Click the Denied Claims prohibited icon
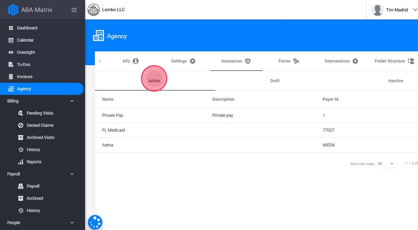The height and width of the screenshot is (230, 418). point(21,125)
